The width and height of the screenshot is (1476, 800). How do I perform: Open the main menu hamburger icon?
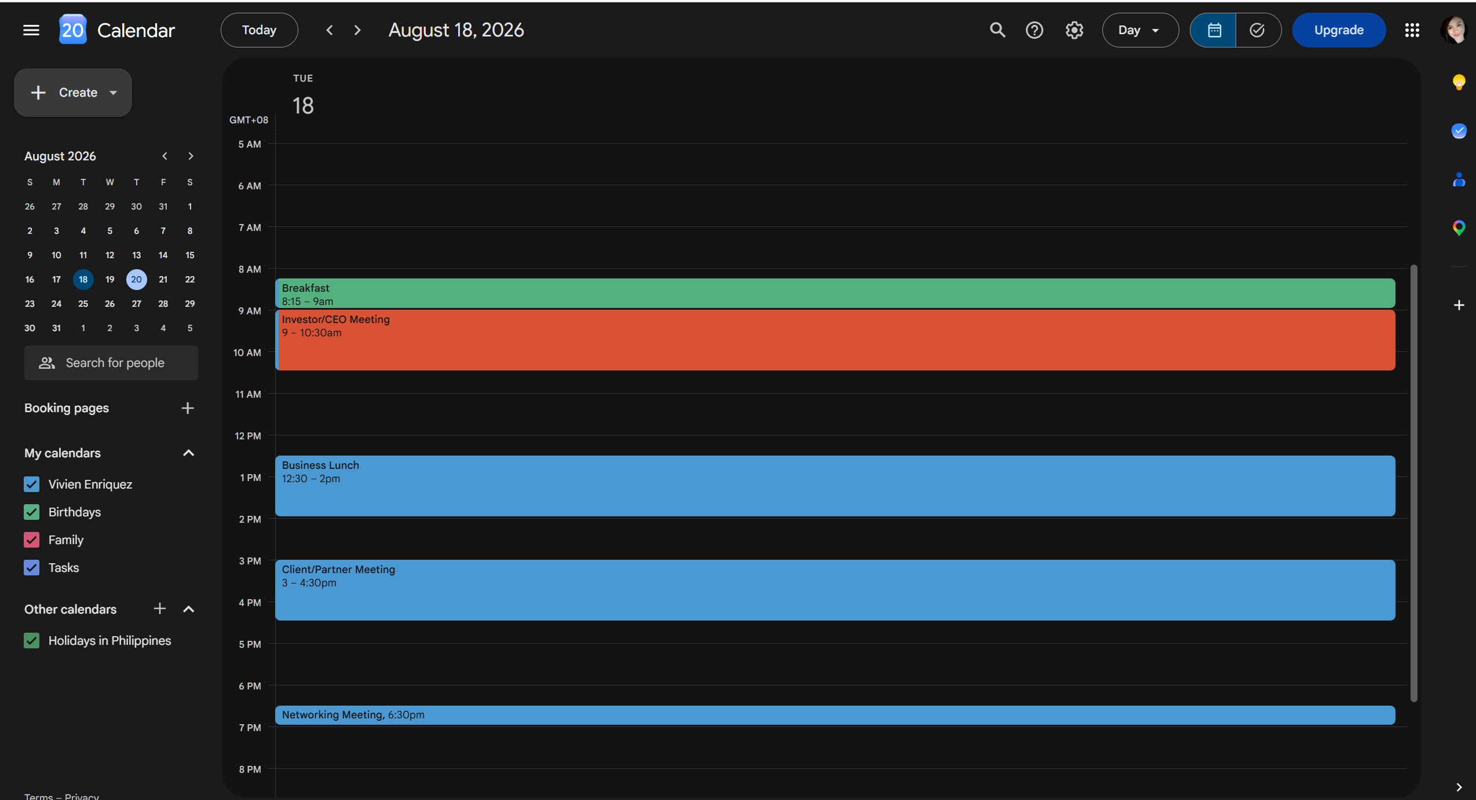coord(31,30)
